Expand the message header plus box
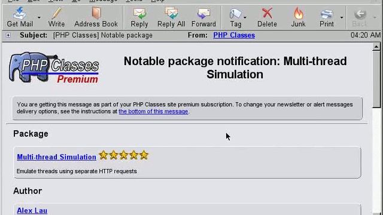 tap(8, 35)
